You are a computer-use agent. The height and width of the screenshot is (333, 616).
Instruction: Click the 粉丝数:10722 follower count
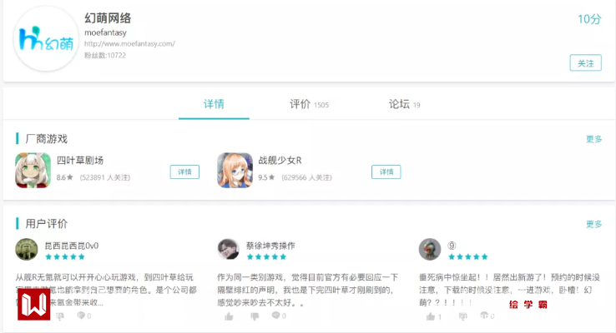[105, 55]
